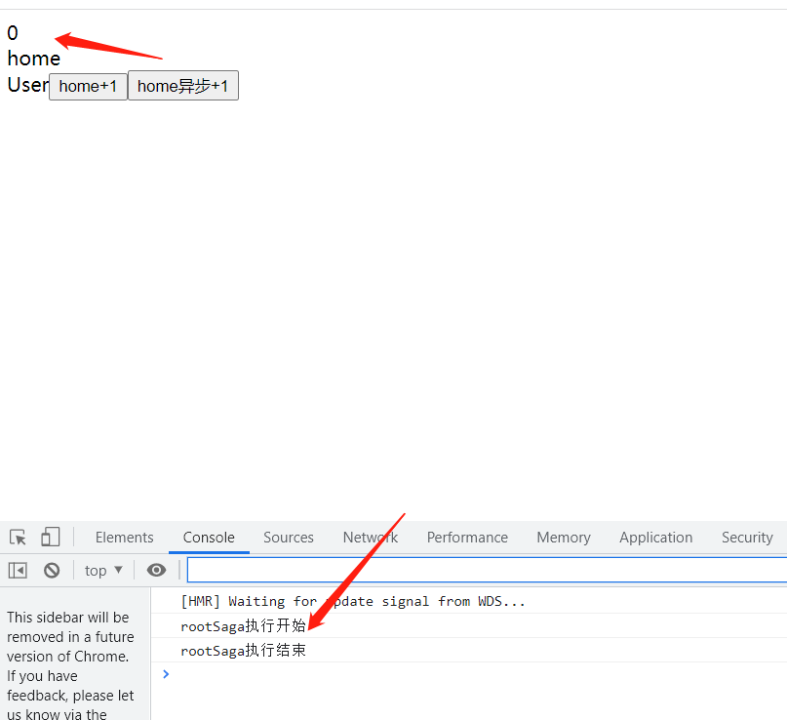The image size is (787, 720).
Task: Open the Application tab
Action: coord(656,538)
